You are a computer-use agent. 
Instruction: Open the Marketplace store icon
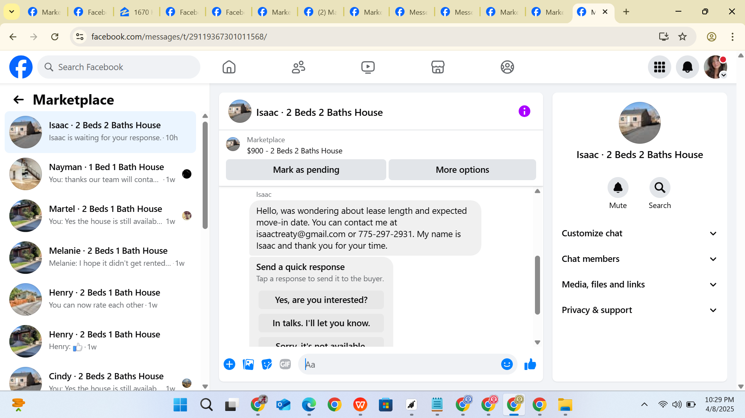[438, 67]
